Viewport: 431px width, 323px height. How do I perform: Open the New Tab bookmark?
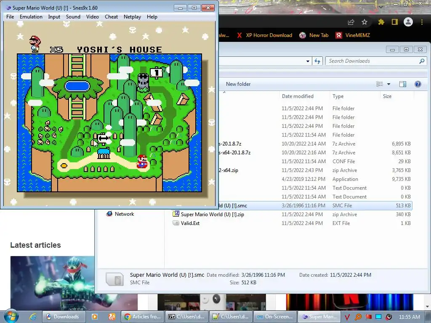[314, 35]
